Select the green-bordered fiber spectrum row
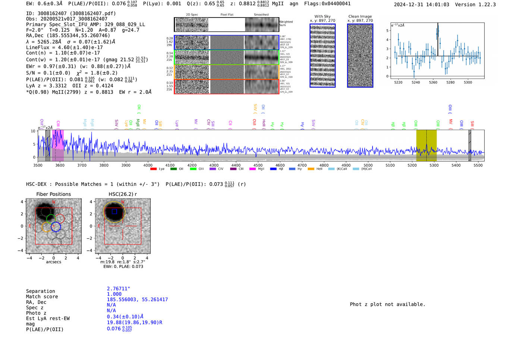This screenshot has width=522, height=355. (226, 57)
